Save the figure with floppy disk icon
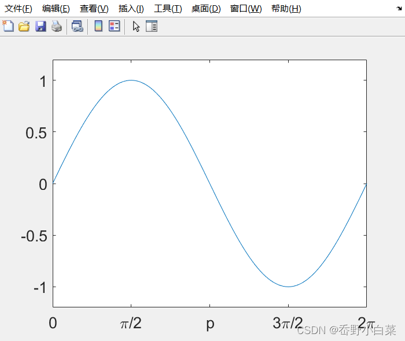The image size is (405, 341). pos(41,27)
